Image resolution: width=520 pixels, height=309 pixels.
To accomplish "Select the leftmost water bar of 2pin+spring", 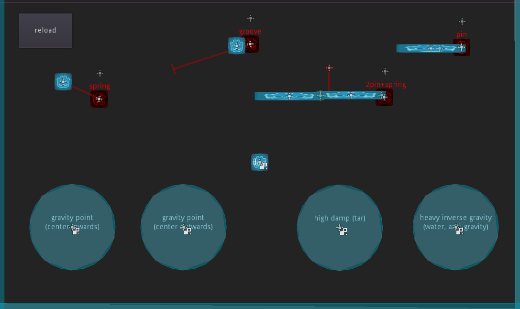I will [x=288, y=96].
